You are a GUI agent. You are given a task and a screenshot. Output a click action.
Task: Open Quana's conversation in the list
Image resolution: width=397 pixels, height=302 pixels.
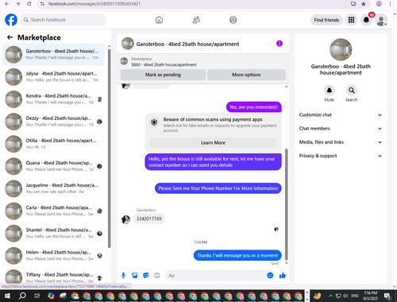tap(54, 166)
